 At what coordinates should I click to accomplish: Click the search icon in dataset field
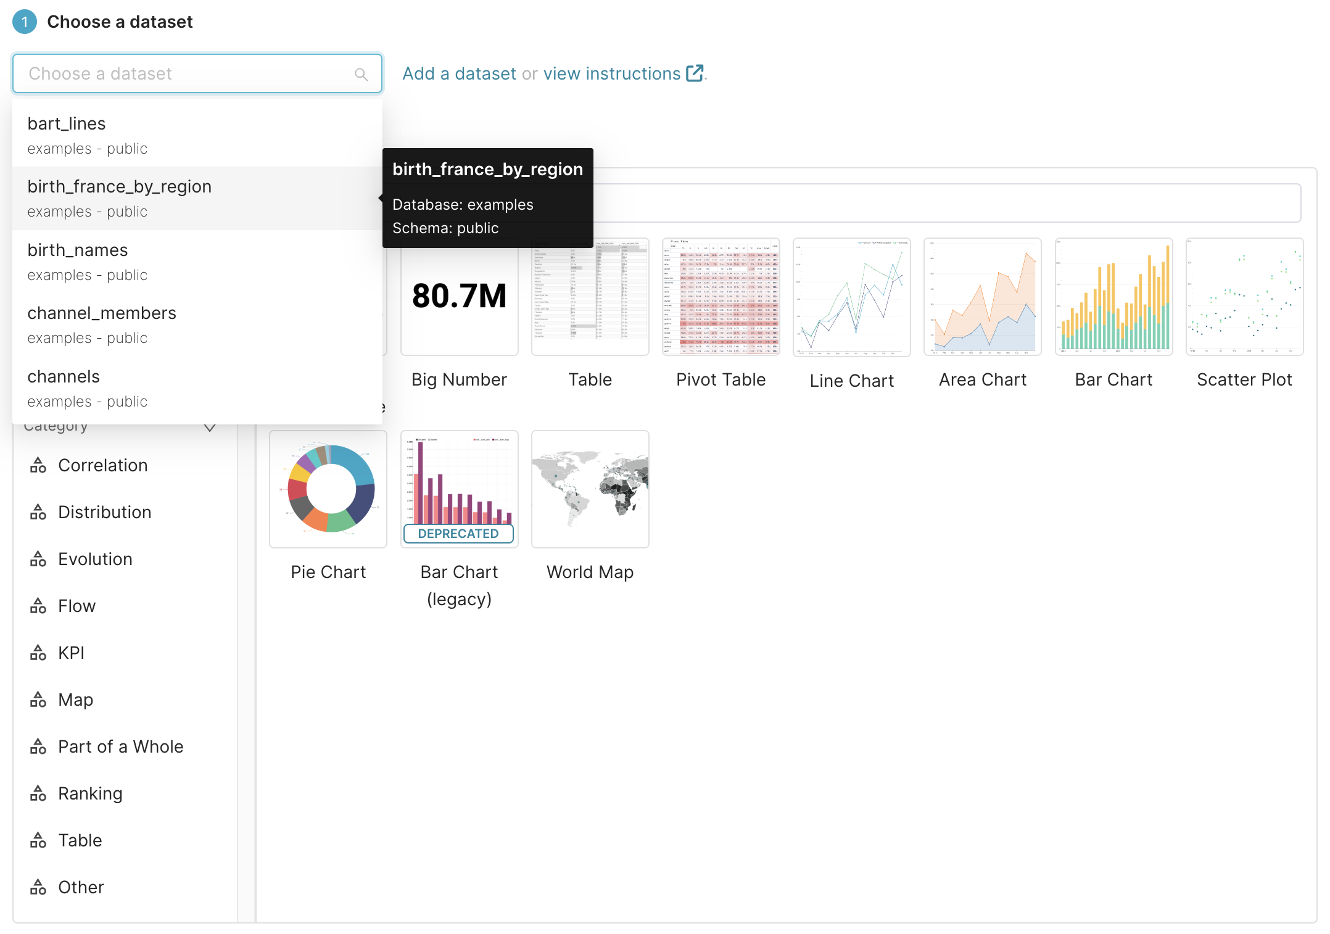tap(361, 73)
